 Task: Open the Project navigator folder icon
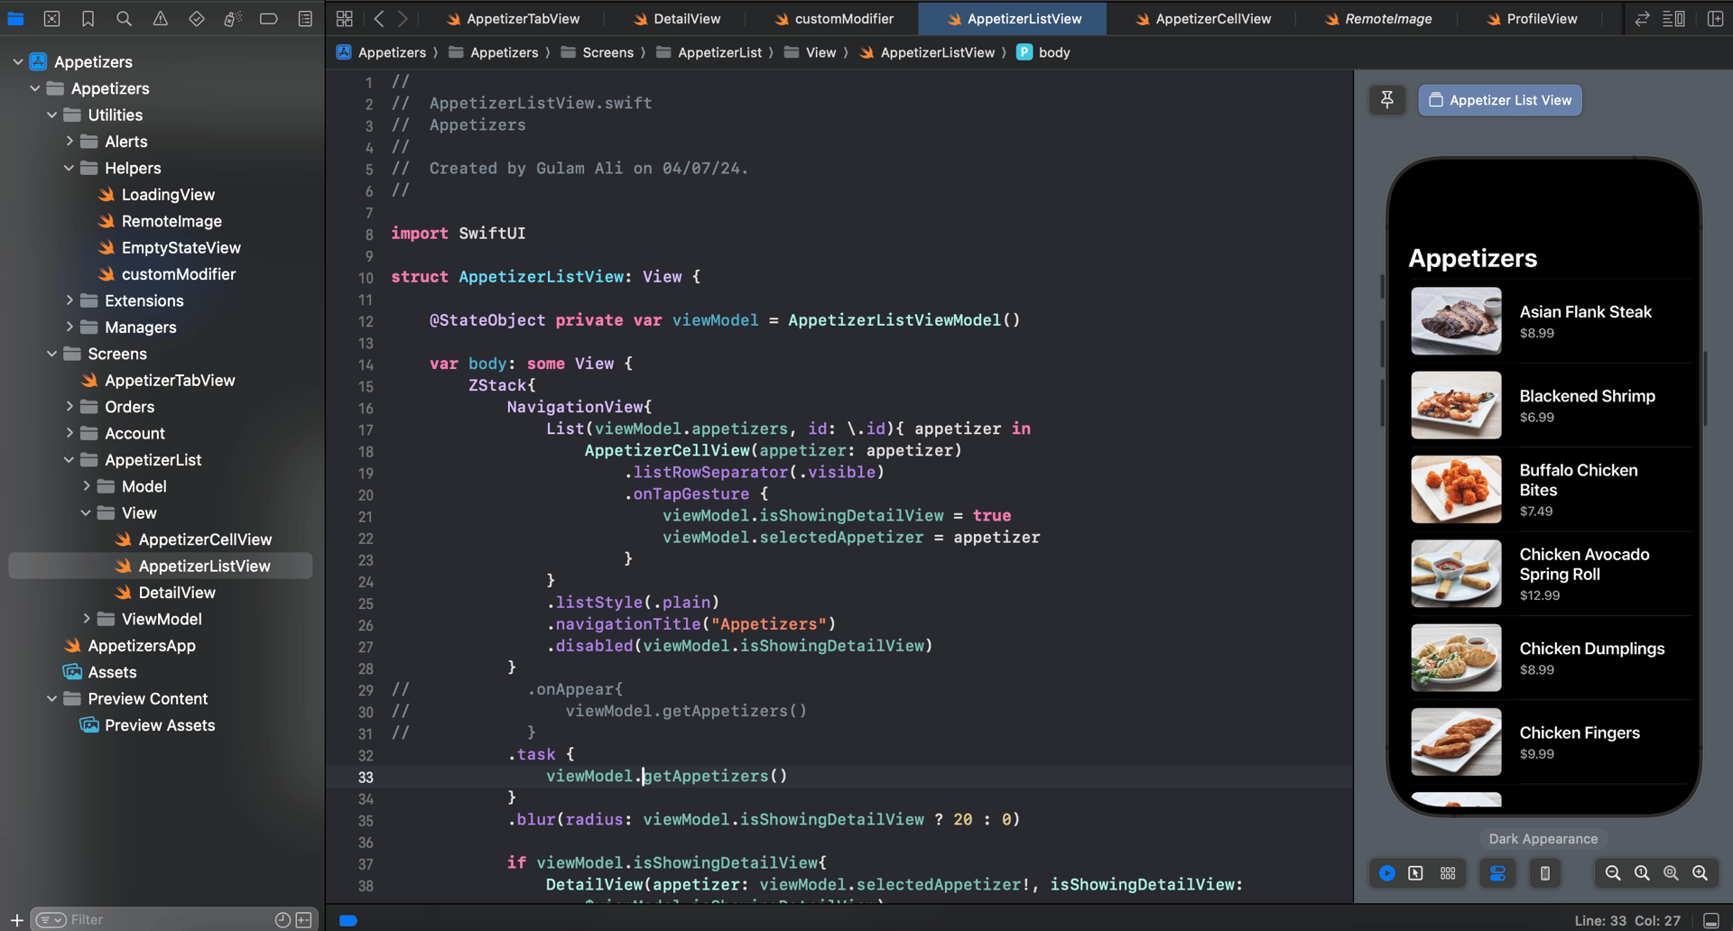coord(15,18)
